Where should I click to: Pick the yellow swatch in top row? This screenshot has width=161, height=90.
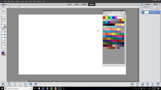(106, 18)
